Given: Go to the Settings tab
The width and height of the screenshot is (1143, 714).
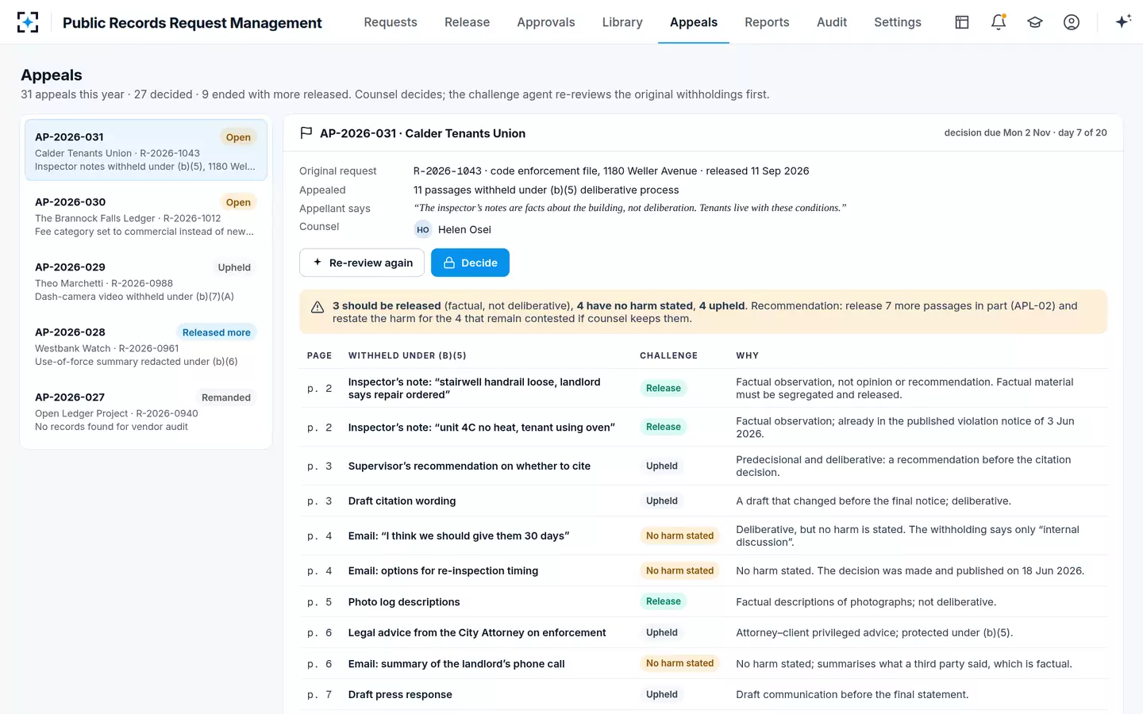Looking at the screenshot, I should 898,22.
